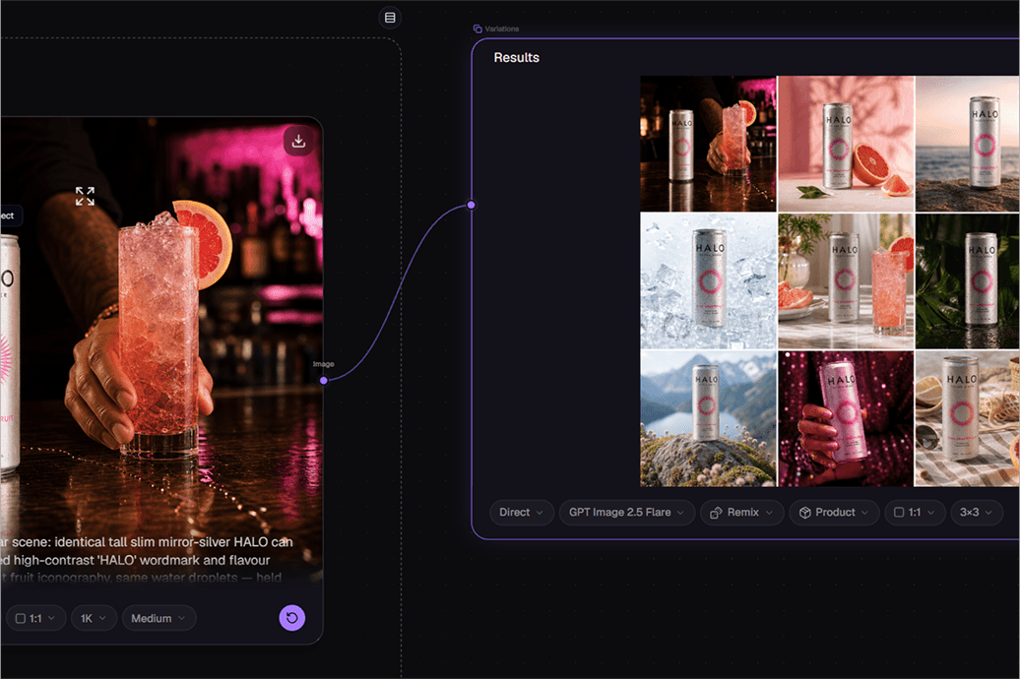Click the Variations stack icon
The width and height of the screenshot is (1020, 679).
[x=478, y=29]
